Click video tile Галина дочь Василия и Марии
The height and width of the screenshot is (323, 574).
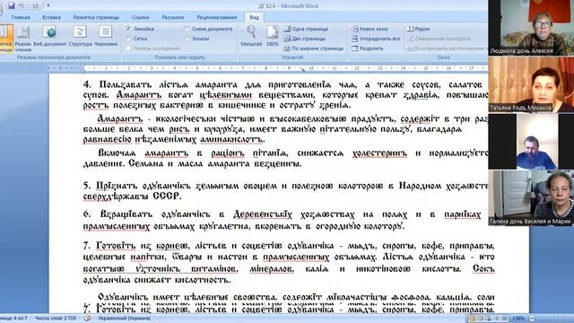(x=531, y=198)
